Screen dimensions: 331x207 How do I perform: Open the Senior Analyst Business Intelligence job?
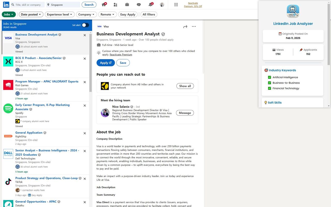47,152
